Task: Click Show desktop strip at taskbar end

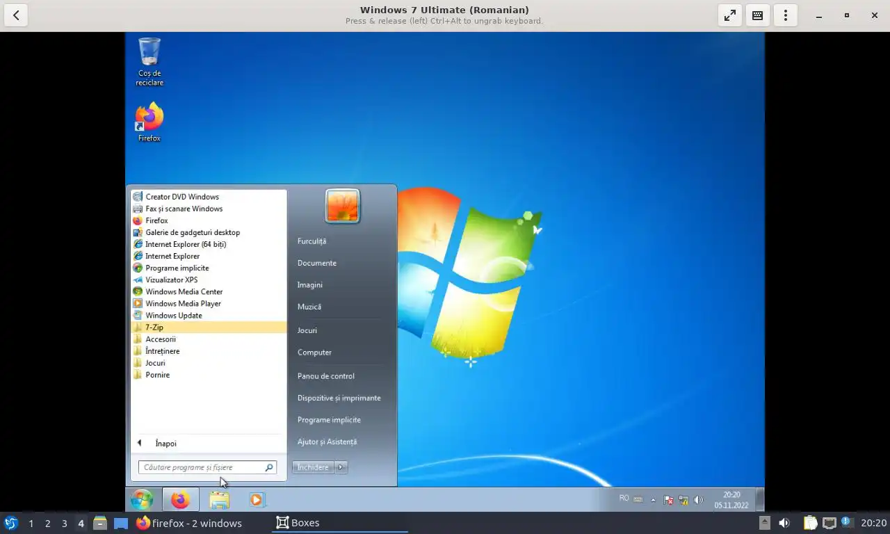Action: (x=760, y=499)
